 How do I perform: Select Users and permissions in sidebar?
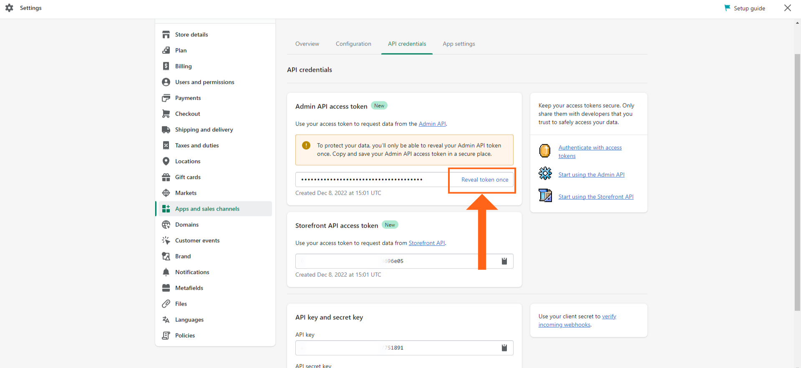(204, 82)
